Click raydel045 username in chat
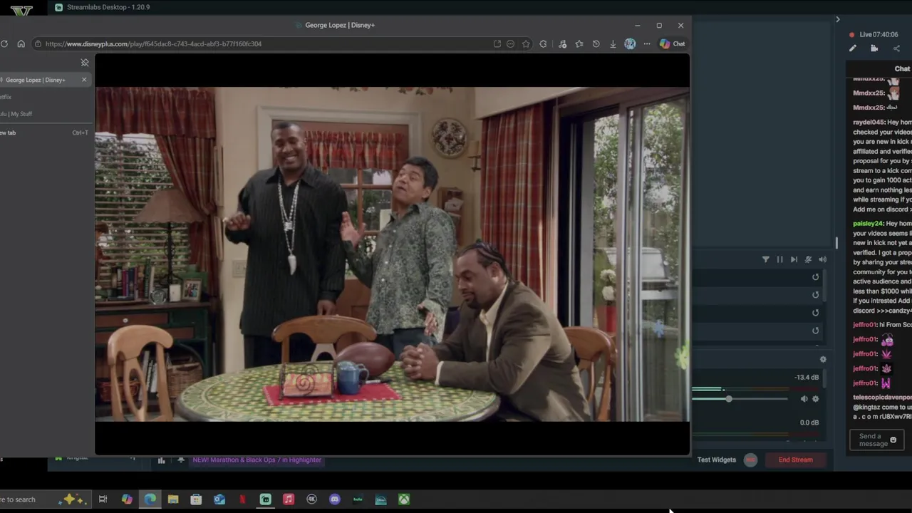The height and width of the screenshot is (513, 912). tap(869, 123)
